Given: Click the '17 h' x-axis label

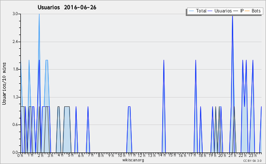Looking at the screenshot, I should tap(192, 155).
